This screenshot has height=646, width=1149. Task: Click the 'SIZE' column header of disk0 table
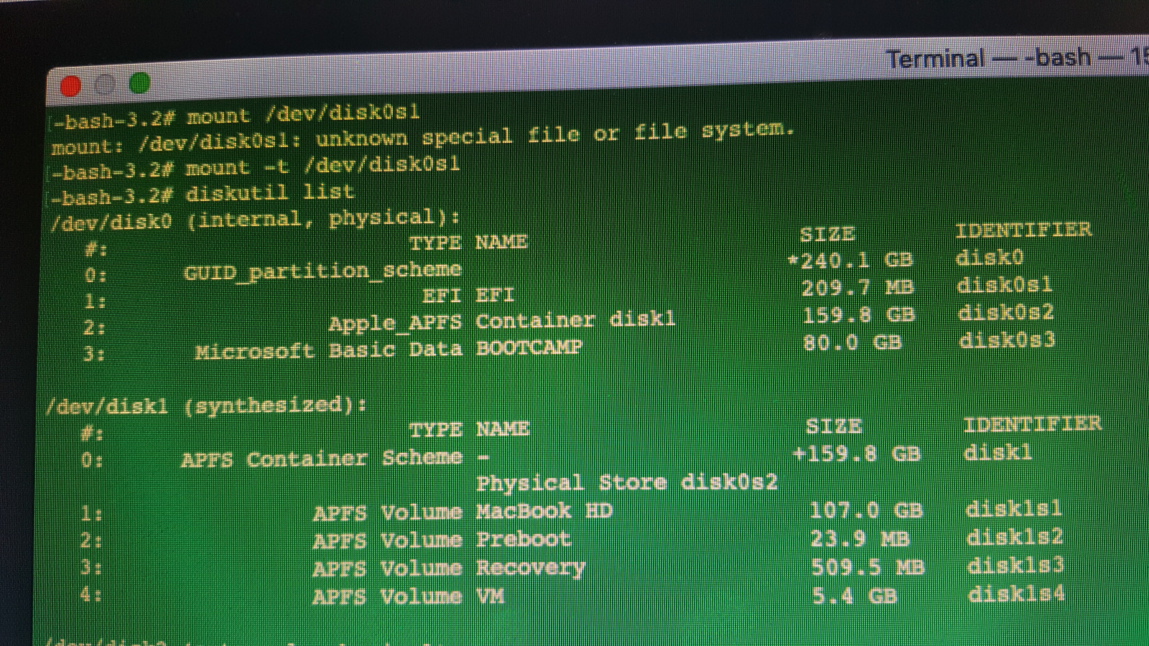[x=827, y=234]
